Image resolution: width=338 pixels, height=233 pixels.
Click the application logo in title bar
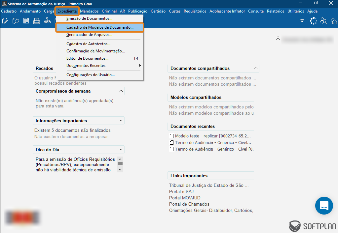[x=4, y=4]
